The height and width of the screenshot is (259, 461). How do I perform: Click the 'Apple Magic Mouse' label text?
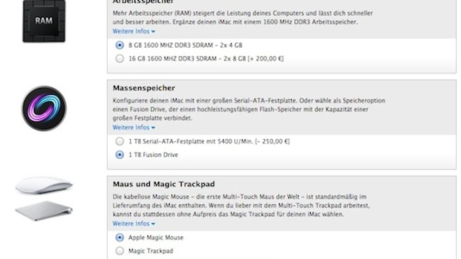[156, 237]
